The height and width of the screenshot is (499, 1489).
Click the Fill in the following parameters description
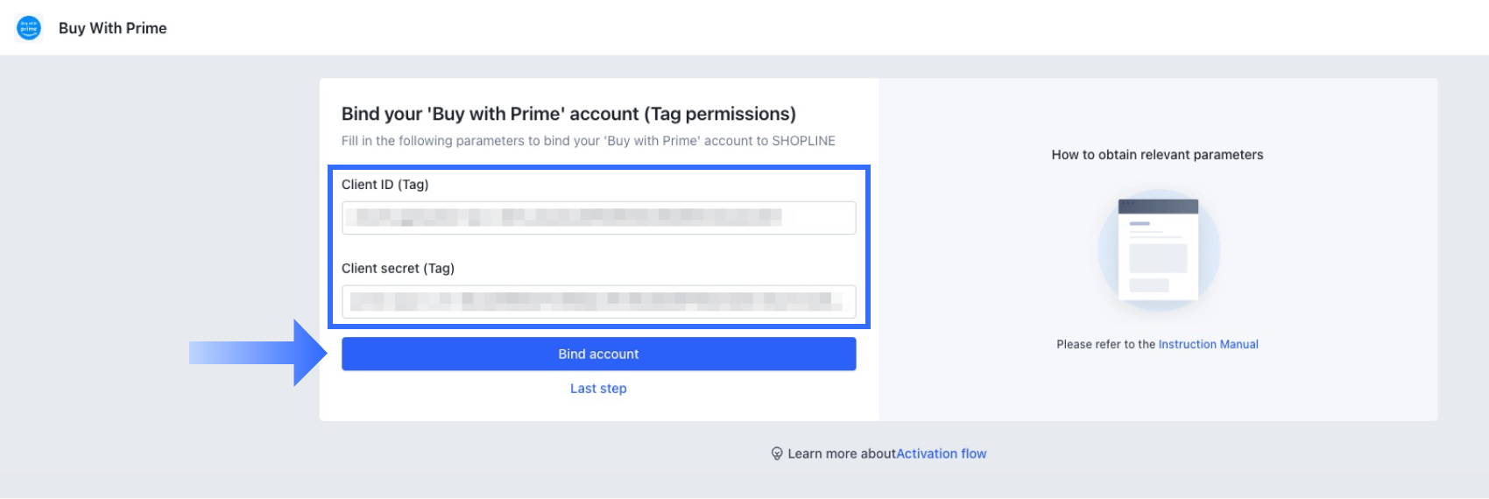coord(589,141)
